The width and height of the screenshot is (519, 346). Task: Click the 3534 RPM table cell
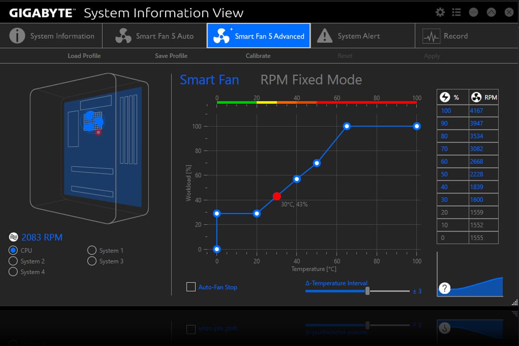484,136
